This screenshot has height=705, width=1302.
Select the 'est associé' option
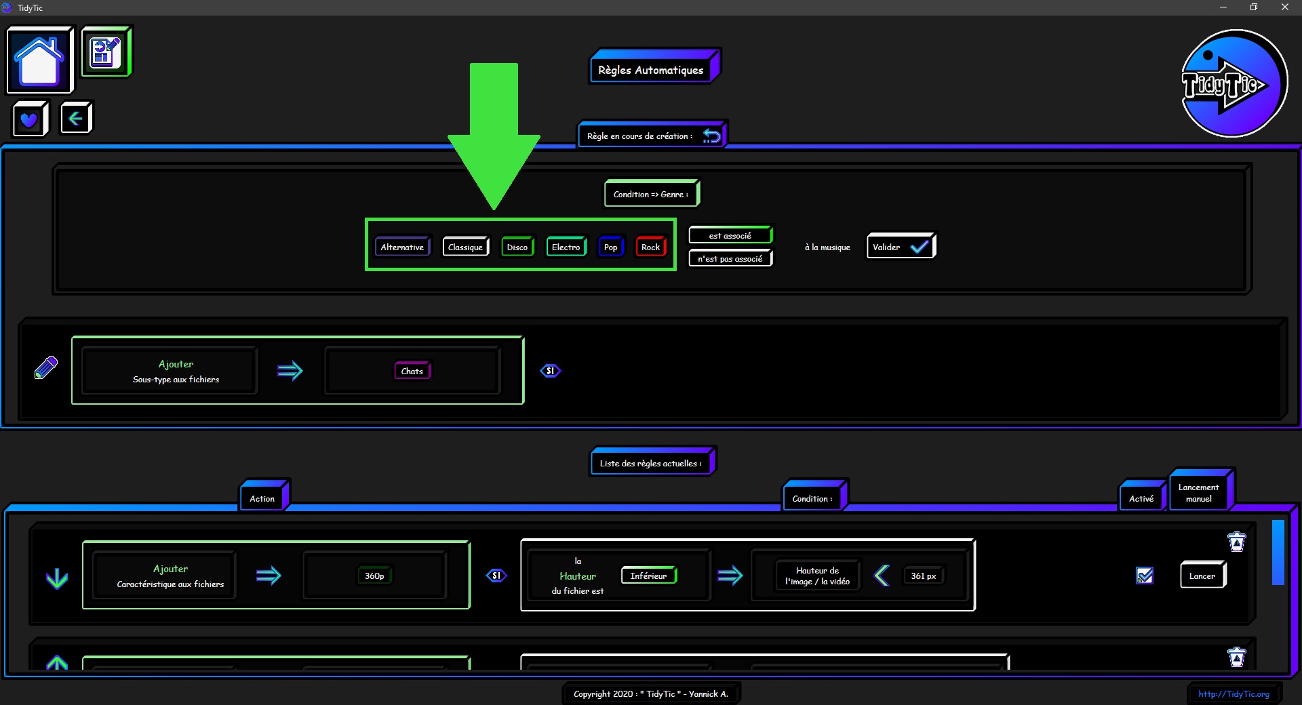click(x=730, y=236)
